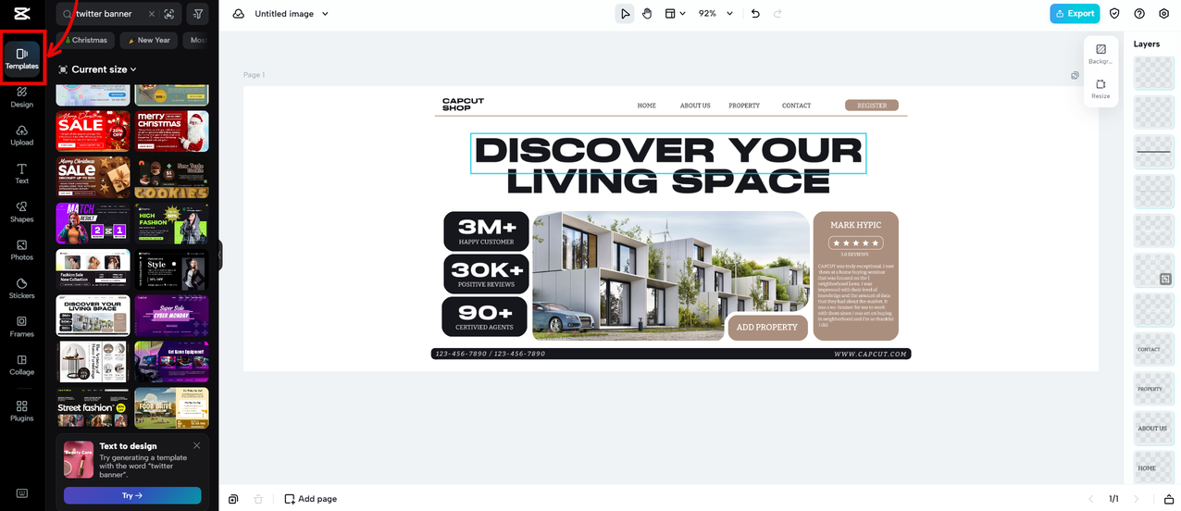Screen dimensions: 1181x511
Task: Undo the last action
Action: pyautogui.click(x=755, y=14)
